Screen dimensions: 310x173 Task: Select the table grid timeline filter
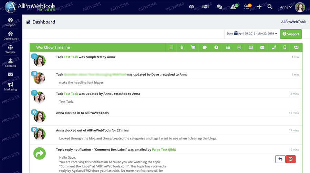tap(250, 47)
